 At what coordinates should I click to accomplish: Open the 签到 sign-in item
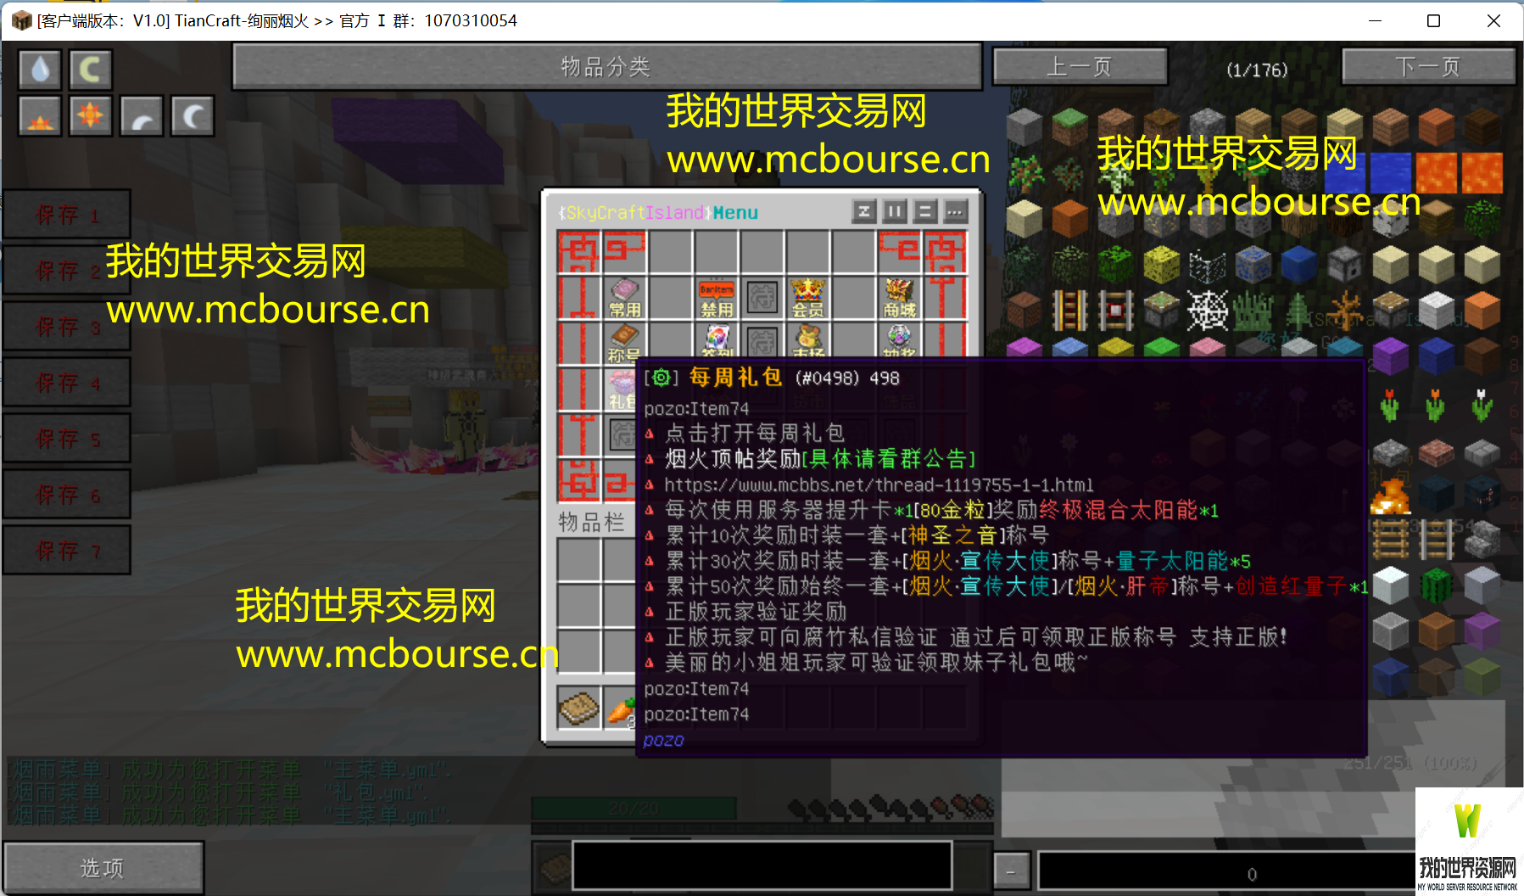(717, 340)
